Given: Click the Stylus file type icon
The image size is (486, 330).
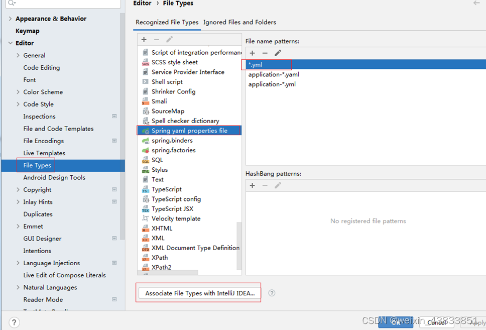Looking at the screenshot, I should (x=146, y=170).
